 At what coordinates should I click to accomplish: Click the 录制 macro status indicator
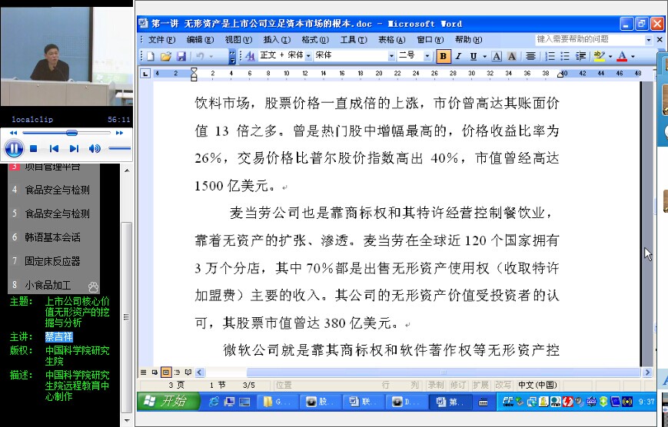[x=436, y=386]
